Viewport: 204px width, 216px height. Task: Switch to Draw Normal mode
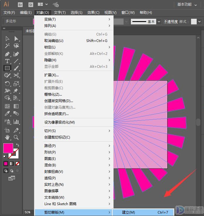6,171
